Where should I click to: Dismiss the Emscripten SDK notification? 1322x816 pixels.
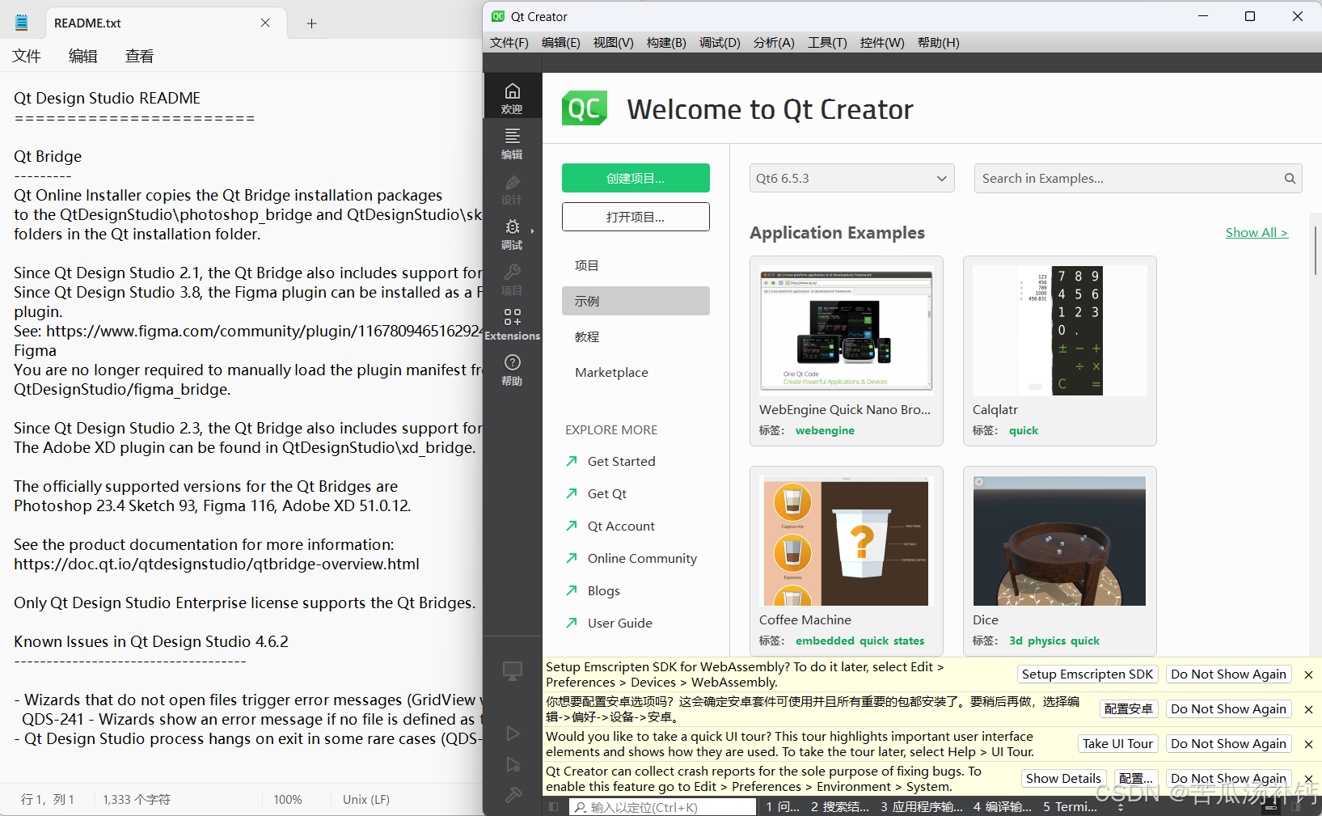[x=1308, y=674]
